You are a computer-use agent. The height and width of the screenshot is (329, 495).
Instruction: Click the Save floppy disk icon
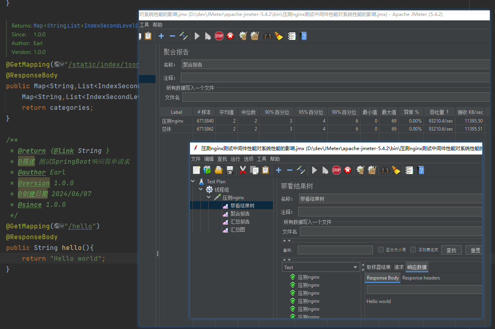230,170
